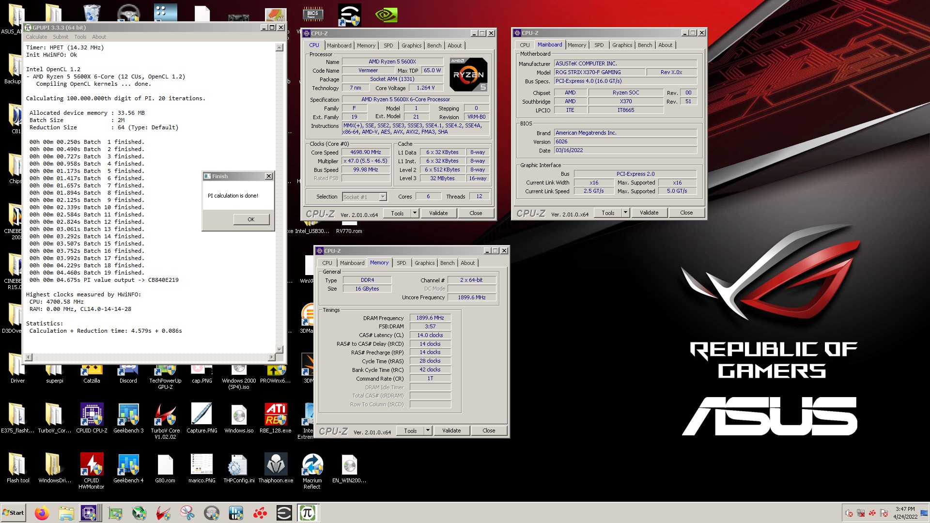The height and width of the screenshot is (523, 930).
Task: Open the Socket #1 selection combo box
Action: pyautogui.click(x=364, y=197)
